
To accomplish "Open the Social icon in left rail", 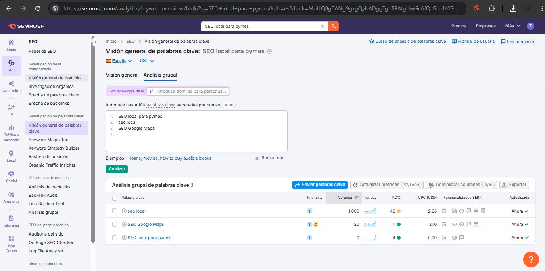I will 11,177.
